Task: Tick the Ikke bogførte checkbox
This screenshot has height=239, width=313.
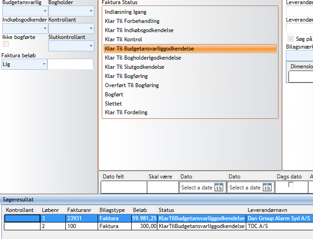Action: tap(6, 44)
